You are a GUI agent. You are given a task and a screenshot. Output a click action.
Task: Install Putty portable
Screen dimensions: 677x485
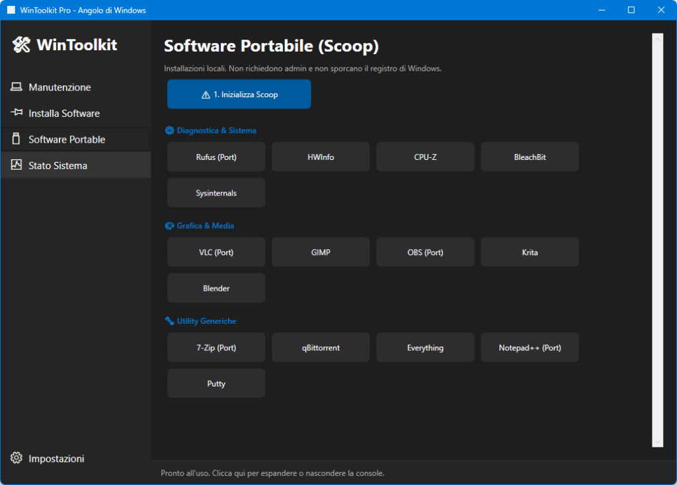216,384
